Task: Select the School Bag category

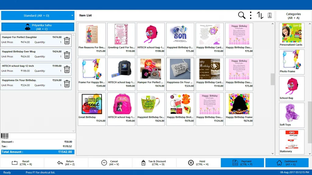Action: click(292, 88)
